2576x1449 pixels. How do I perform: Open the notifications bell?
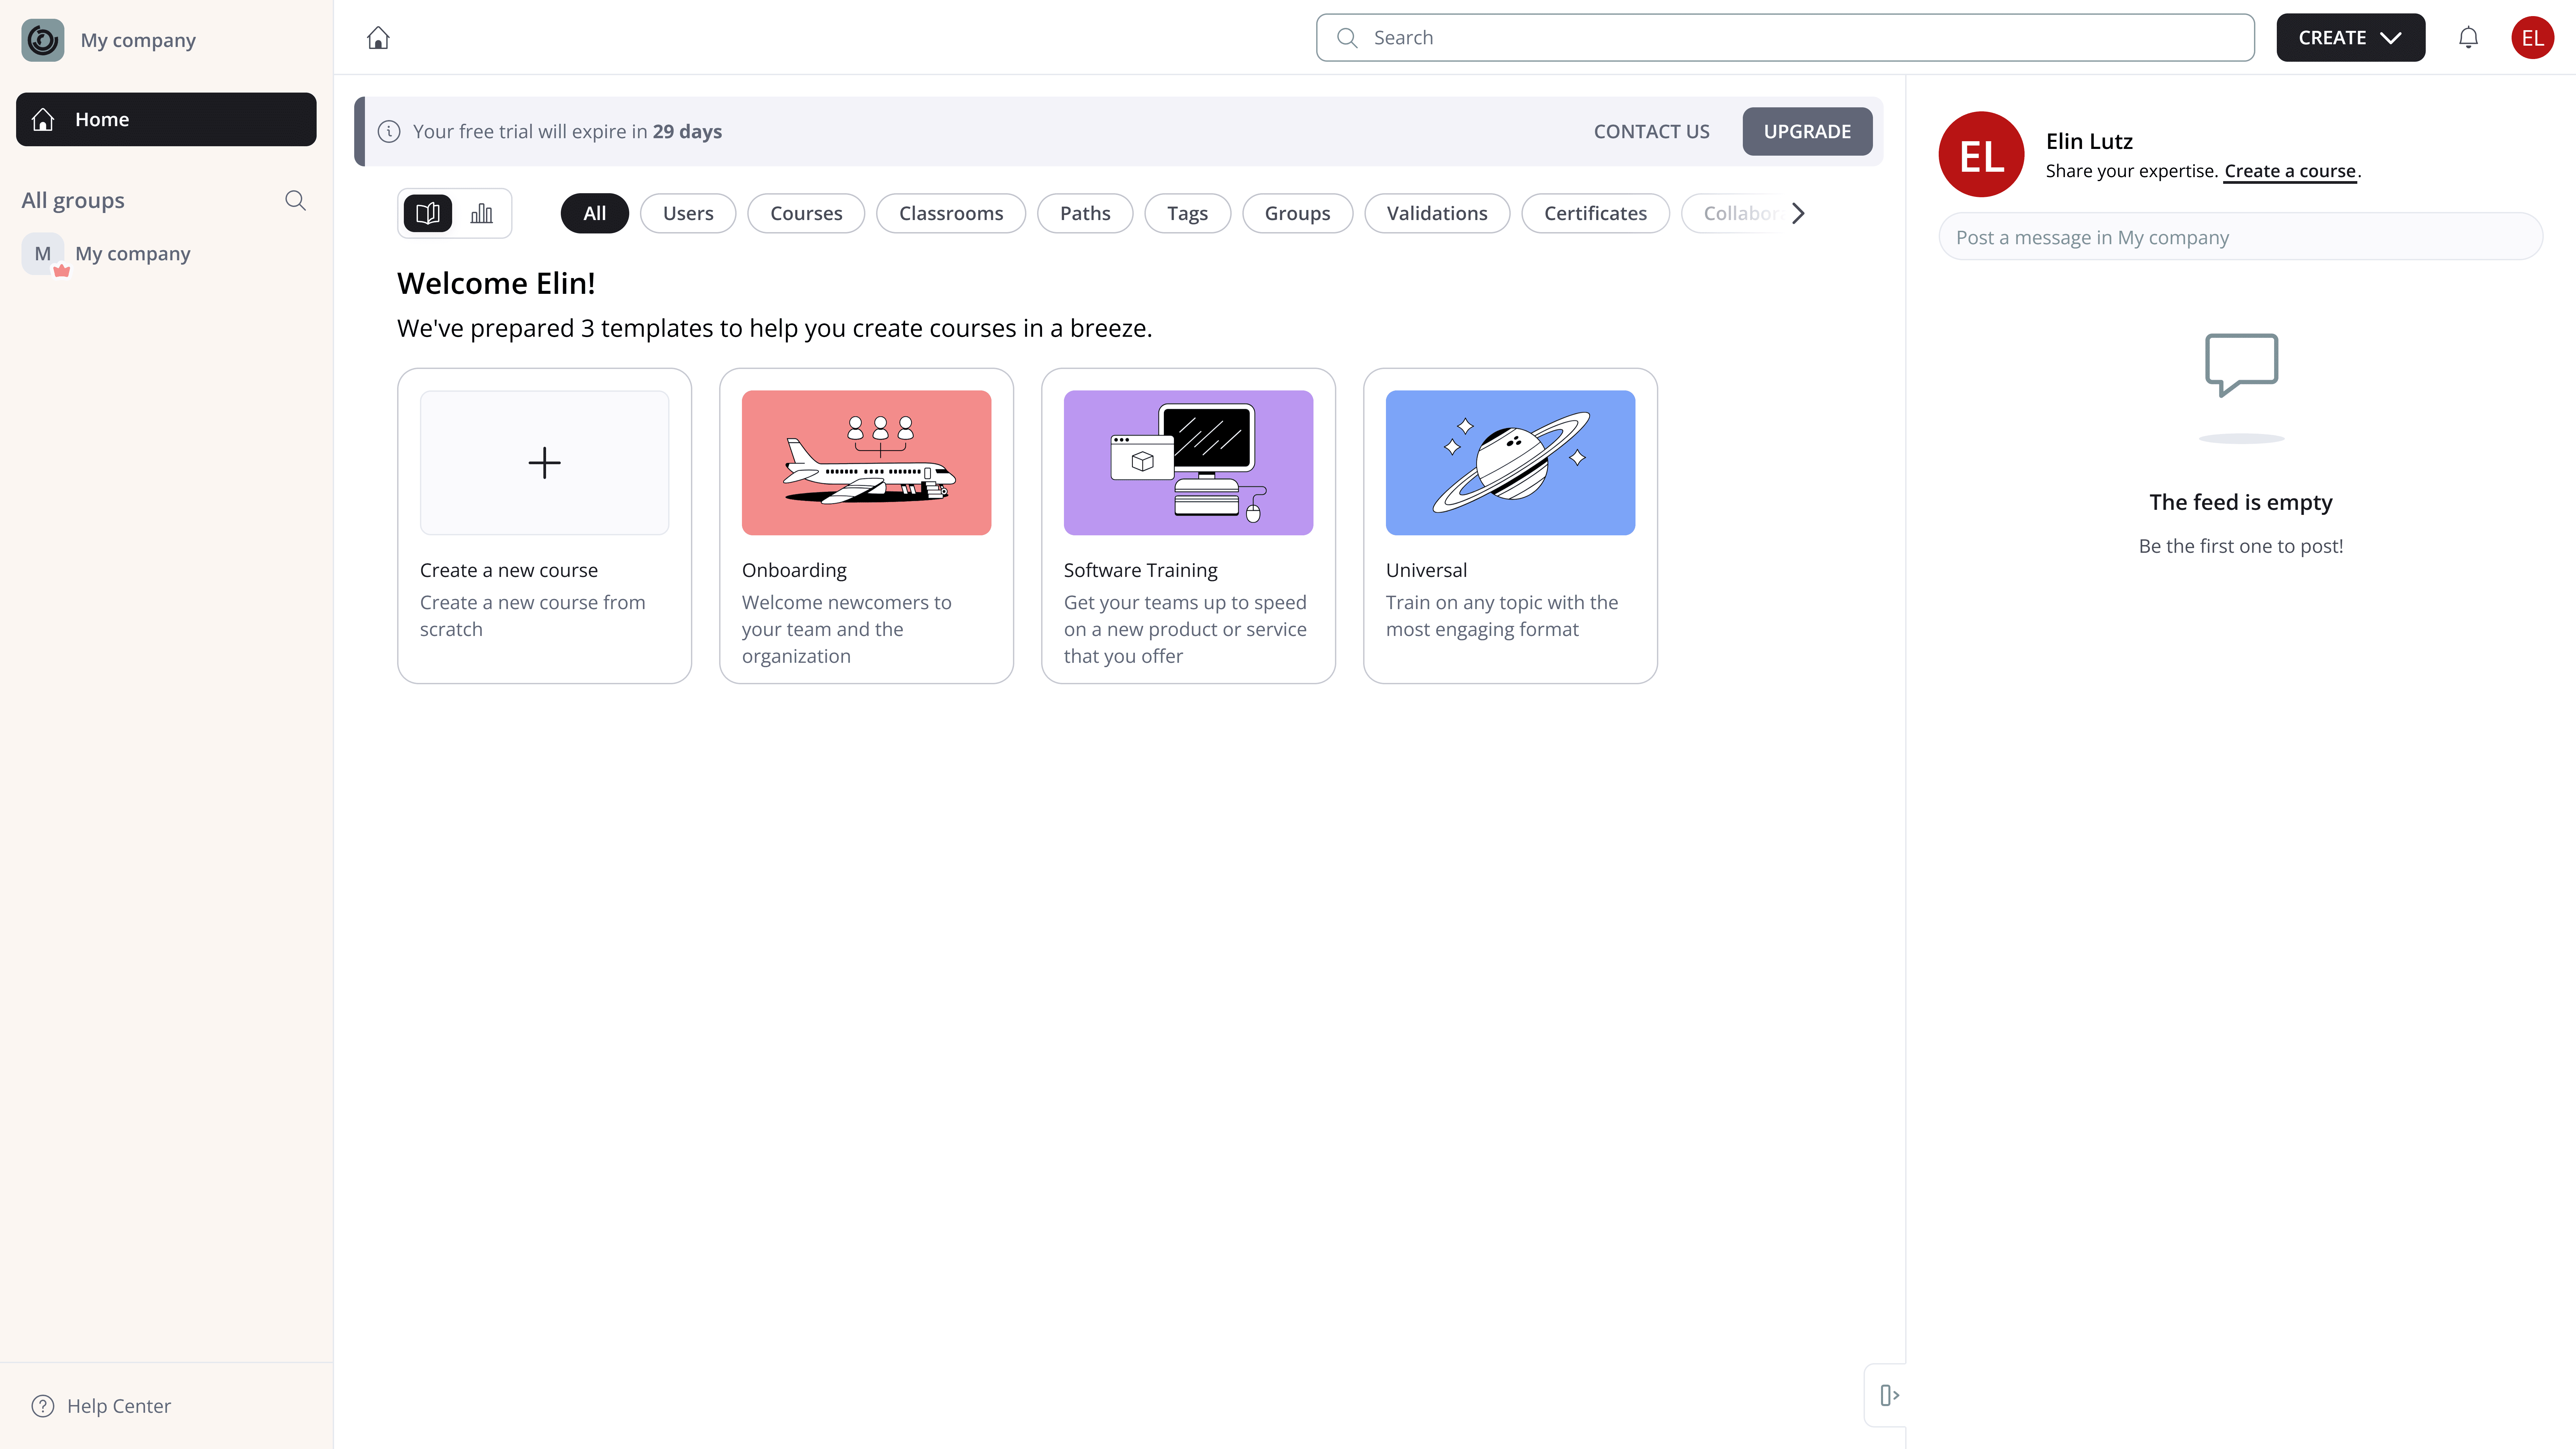(x=2468, y=38)
